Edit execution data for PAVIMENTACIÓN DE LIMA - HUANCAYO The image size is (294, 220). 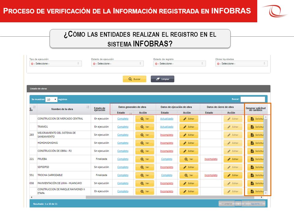tap(189, 183)
